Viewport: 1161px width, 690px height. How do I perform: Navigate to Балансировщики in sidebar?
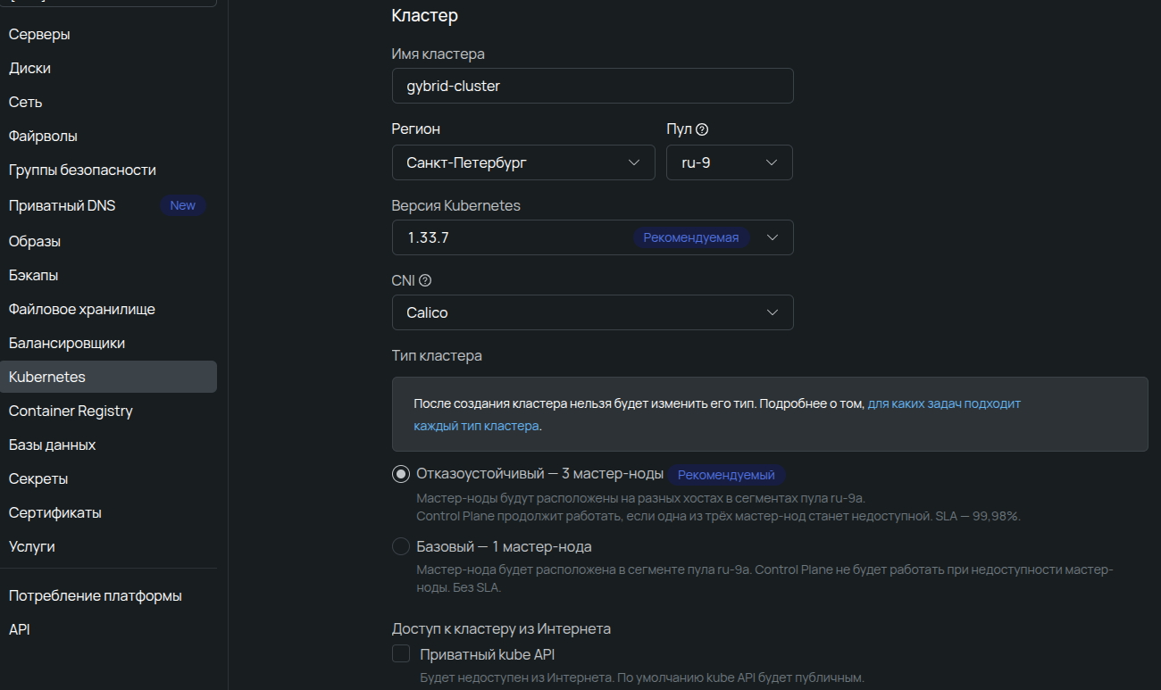click(67, 343)
